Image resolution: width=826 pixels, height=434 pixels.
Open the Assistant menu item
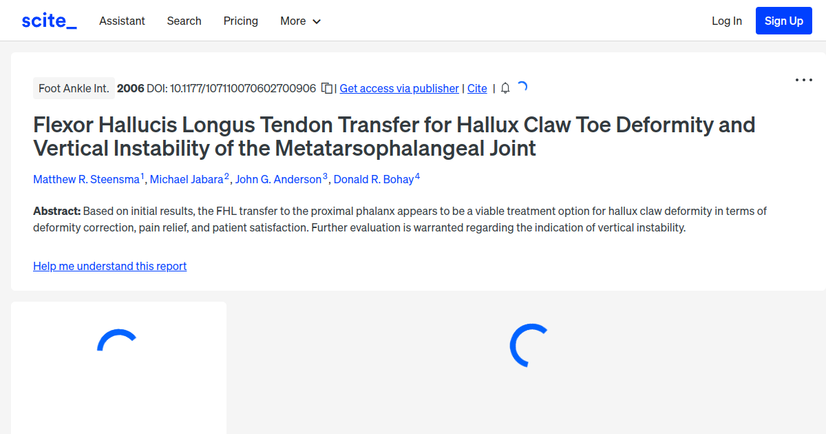click(122, 21)
